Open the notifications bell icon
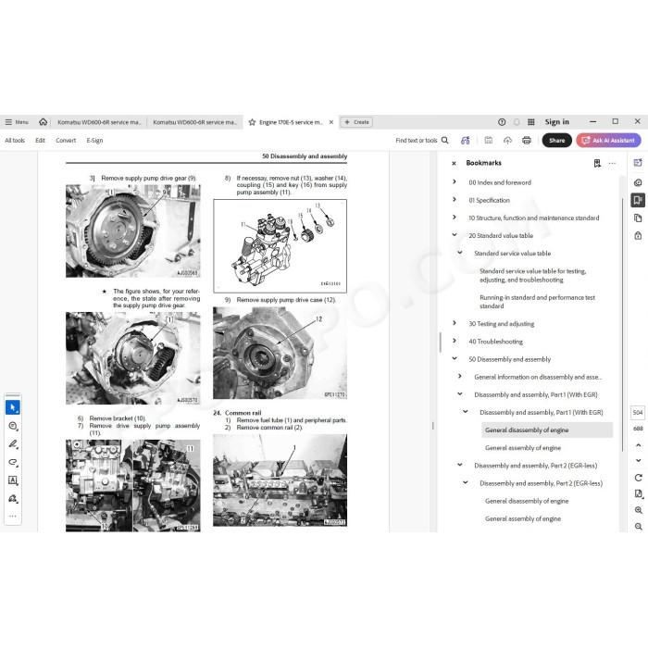Image resolution: width=648 pixels, height=648 pixels. pyautogui.click(x=517, y=122)
